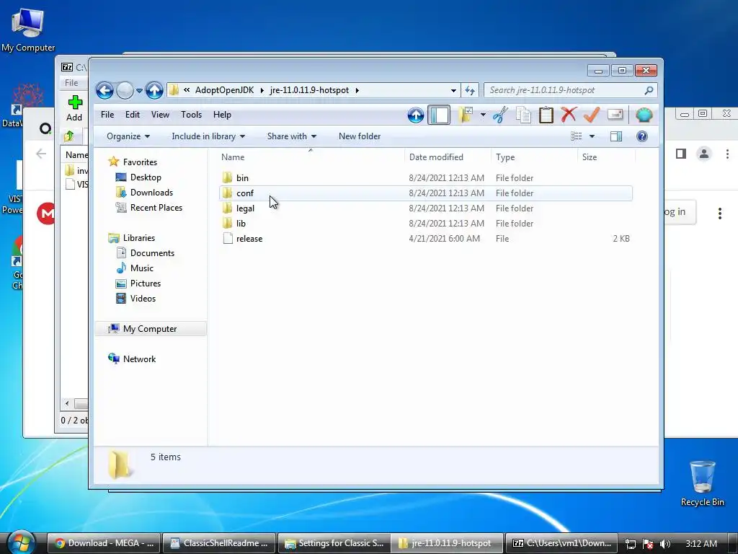Open the Help menu
This screenshot has width=738, height=554.
(222, 115)
